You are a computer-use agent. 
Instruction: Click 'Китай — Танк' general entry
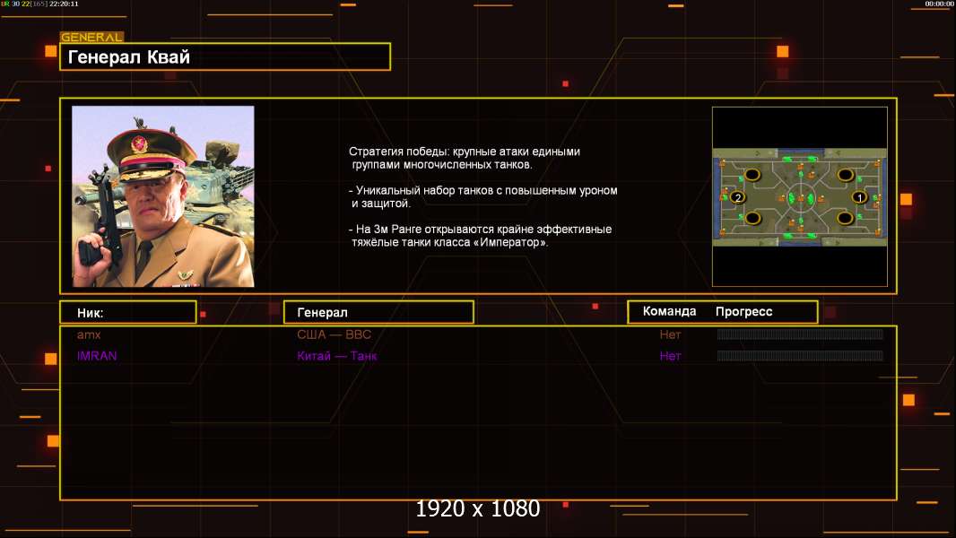point(336,356)
